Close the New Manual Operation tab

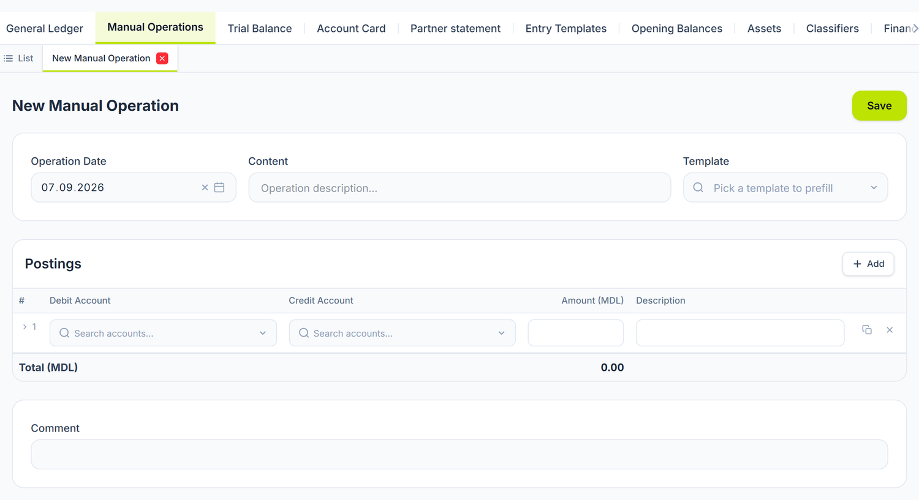click(162, 58)
